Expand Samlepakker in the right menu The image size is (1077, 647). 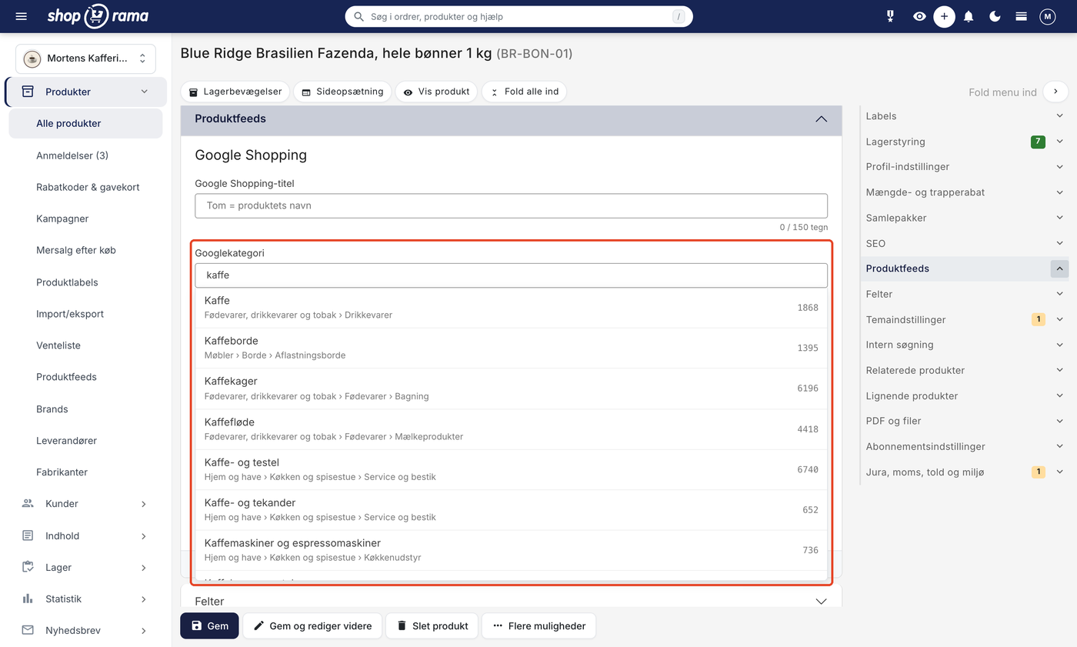coord(965,218)
